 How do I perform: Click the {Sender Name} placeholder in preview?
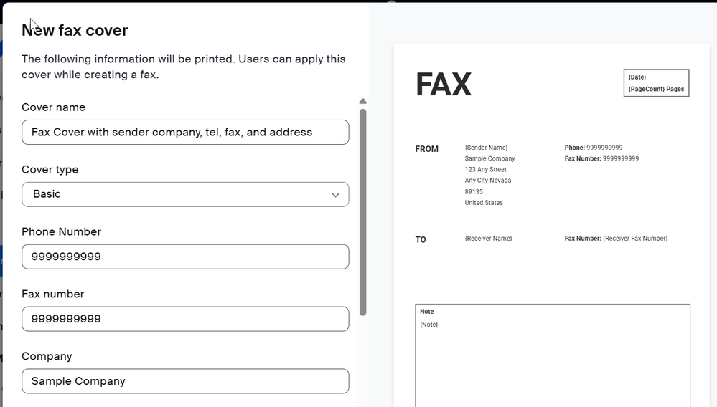pyautogui.click(x=486, y=148)
